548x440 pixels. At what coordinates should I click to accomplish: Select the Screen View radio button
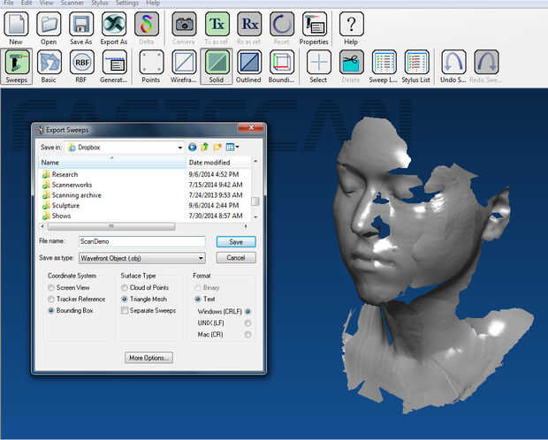click(x=51, y=288)
